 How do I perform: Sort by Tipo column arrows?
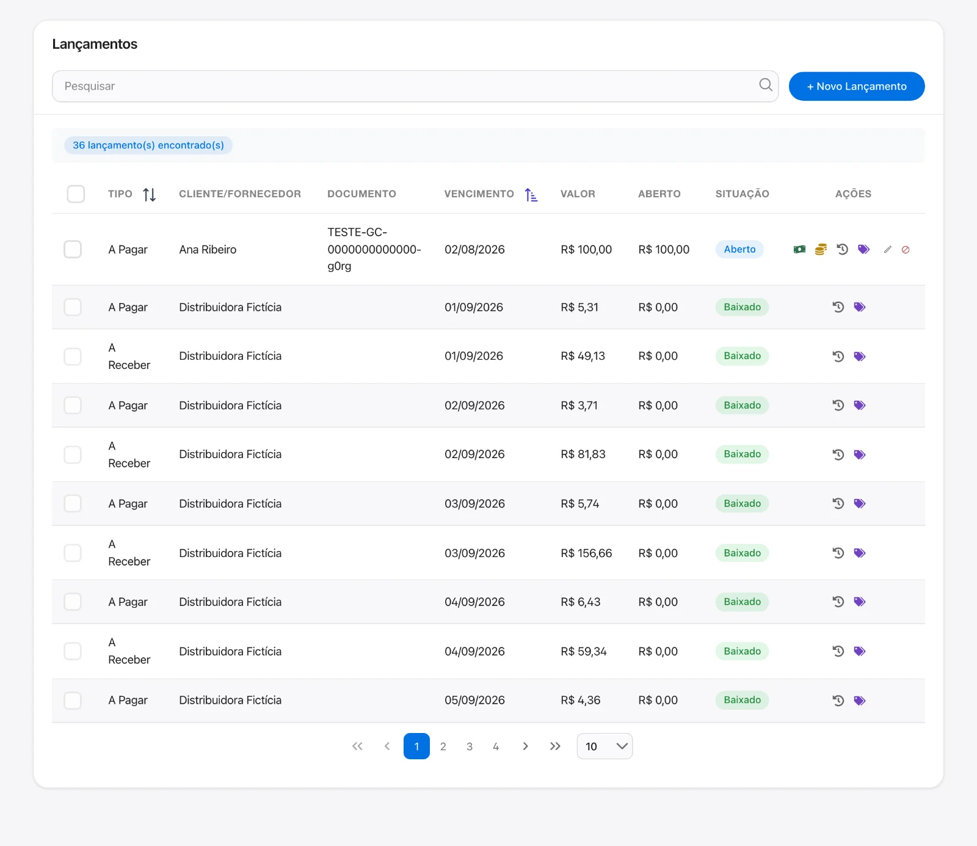click(x=150, y=194)
